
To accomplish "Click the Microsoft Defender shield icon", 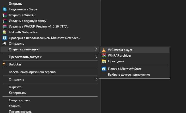I will click(5, 38).
